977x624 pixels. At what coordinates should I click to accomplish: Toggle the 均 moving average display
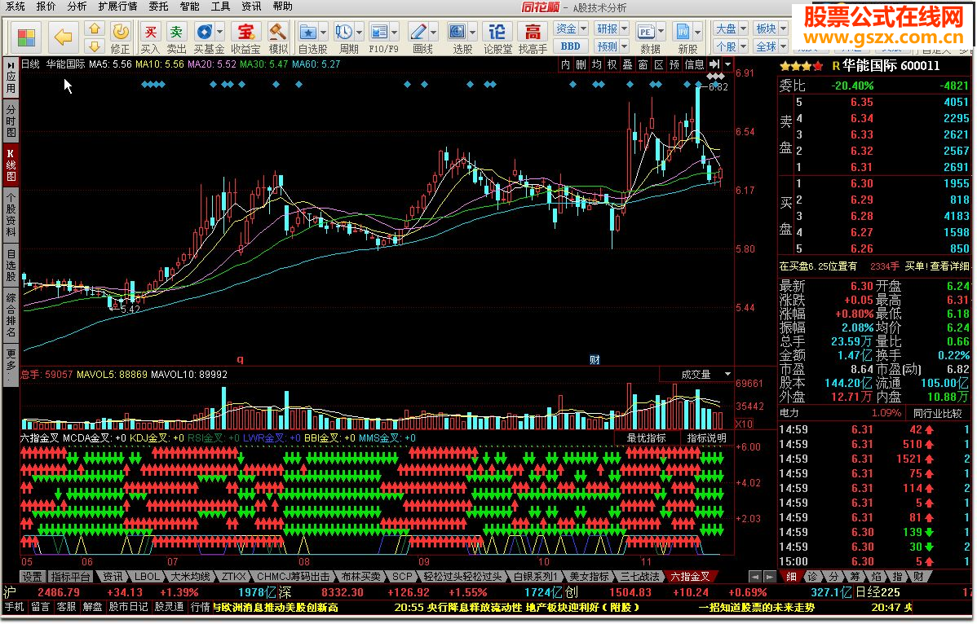coord(596,64)
